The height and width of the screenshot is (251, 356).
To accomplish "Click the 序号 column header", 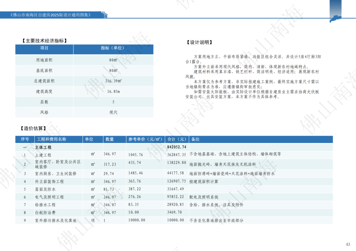I will point(25,139).
